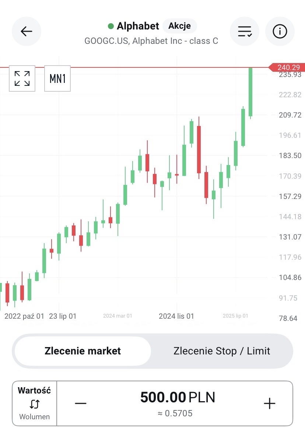Tap the back arrow button
This screenshot has width=305, height=427.
point(27,31)
